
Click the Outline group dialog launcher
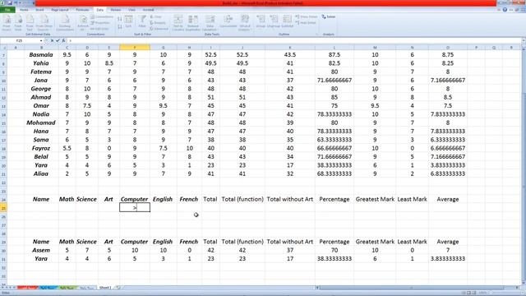click(x=316, y=35)
